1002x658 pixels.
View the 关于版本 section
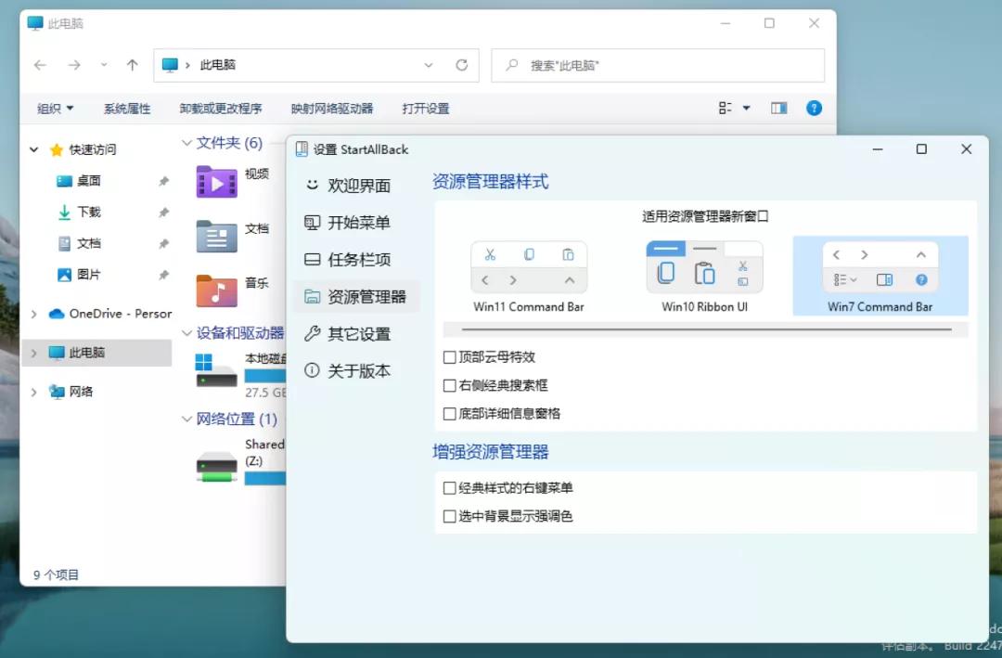pos(355,370)
